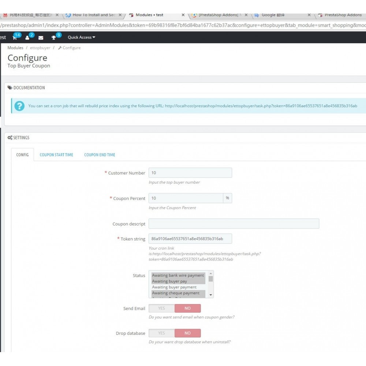
Task: Select 'Awaiting buyer pay' status
Action: pos(178,281)
